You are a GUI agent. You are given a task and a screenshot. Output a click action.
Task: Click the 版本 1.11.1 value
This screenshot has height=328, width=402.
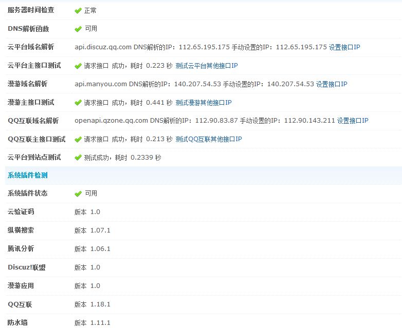coord(93,323)
